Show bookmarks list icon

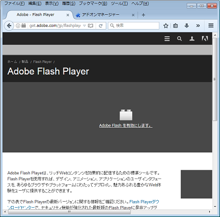point(175,26)
